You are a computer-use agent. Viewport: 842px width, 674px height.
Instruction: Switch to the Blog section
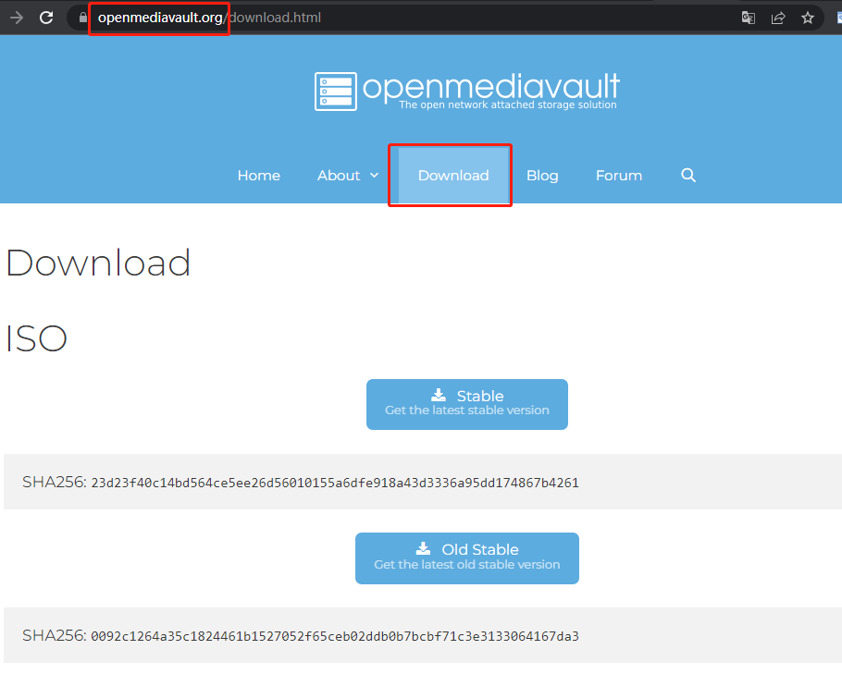pyautogui.click(x=542, y=175)
